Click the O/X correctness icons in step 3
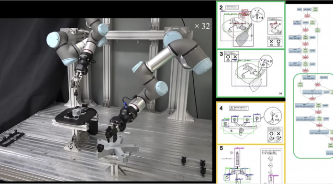 (232, 57)
